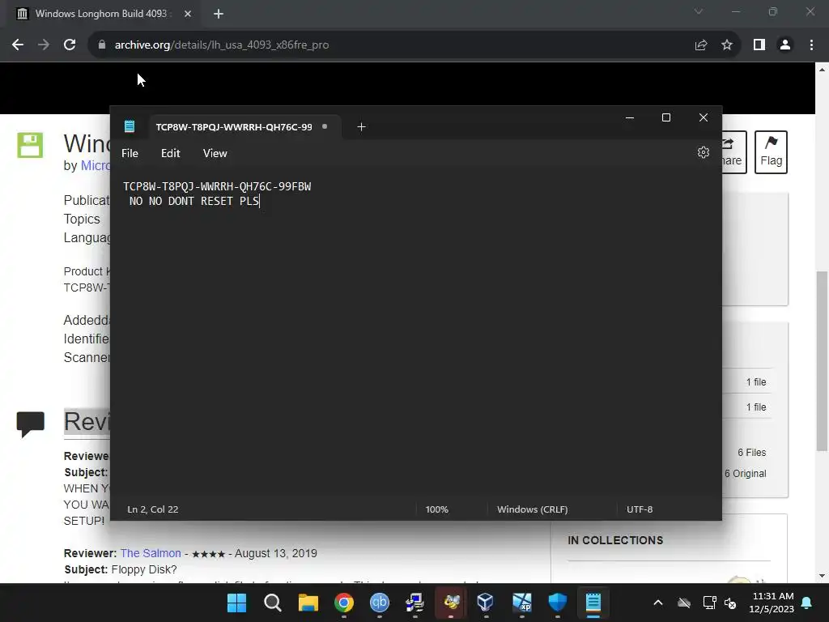The height and width of the screenshot is (622, 829).
Task: Share this page from the address bar
Action: point(701,45)
